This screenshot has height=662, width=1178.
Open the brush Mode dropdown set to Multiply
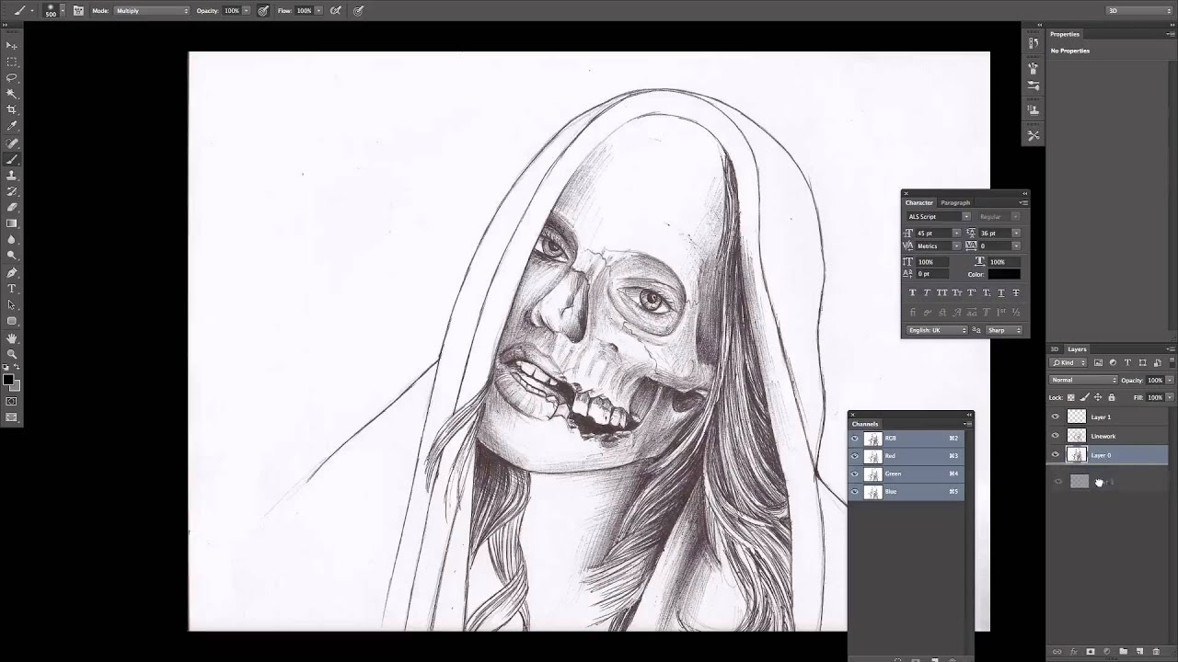152,11
